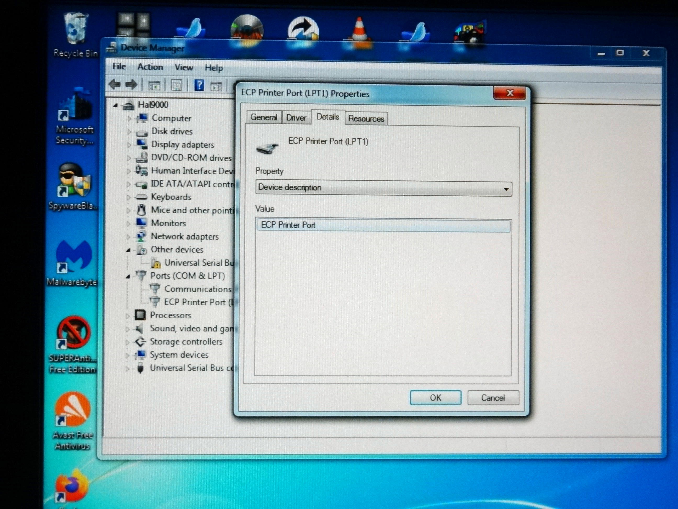Close the ECP Printer Port Properties dialog
This screenshot has height=509, width=678.
[510, 93]
